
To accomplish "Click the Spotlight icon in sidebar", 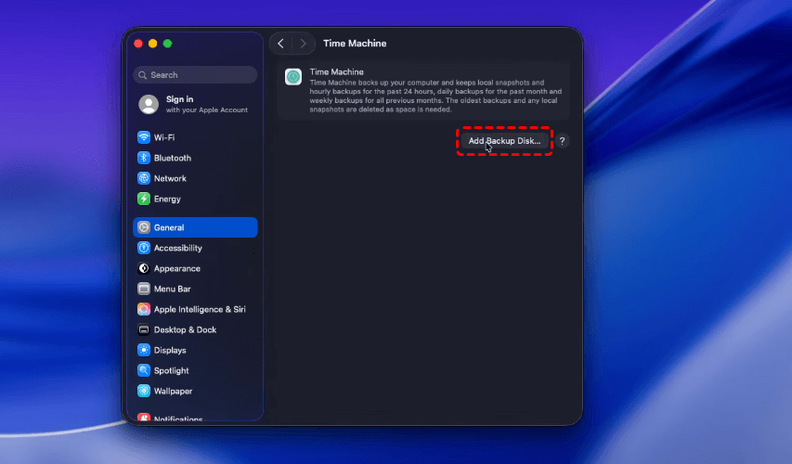I will 144,370.
